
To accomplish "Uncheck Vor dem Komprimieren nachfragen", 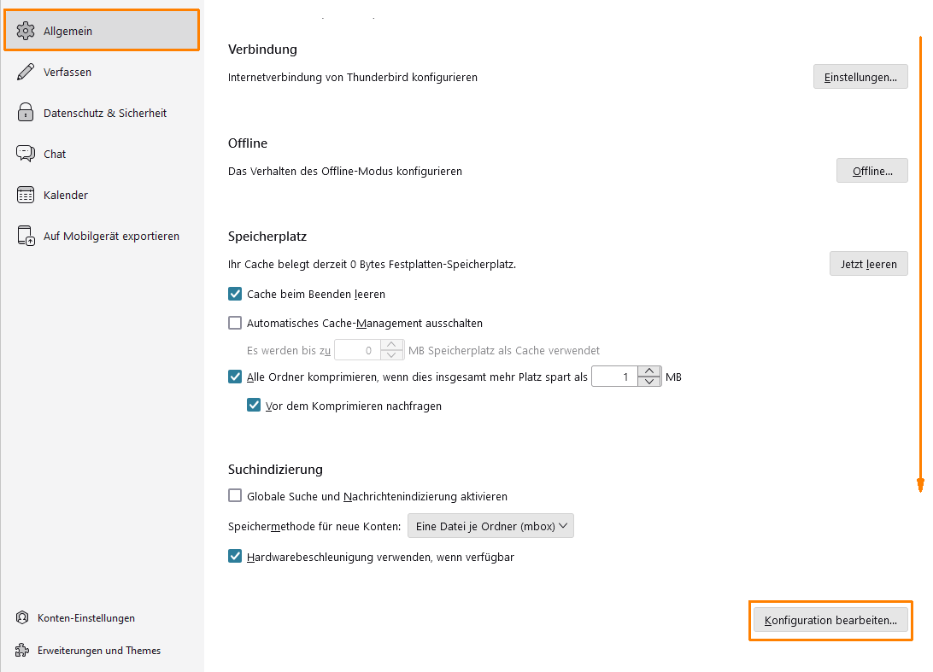I will click(x=254, y=406).
